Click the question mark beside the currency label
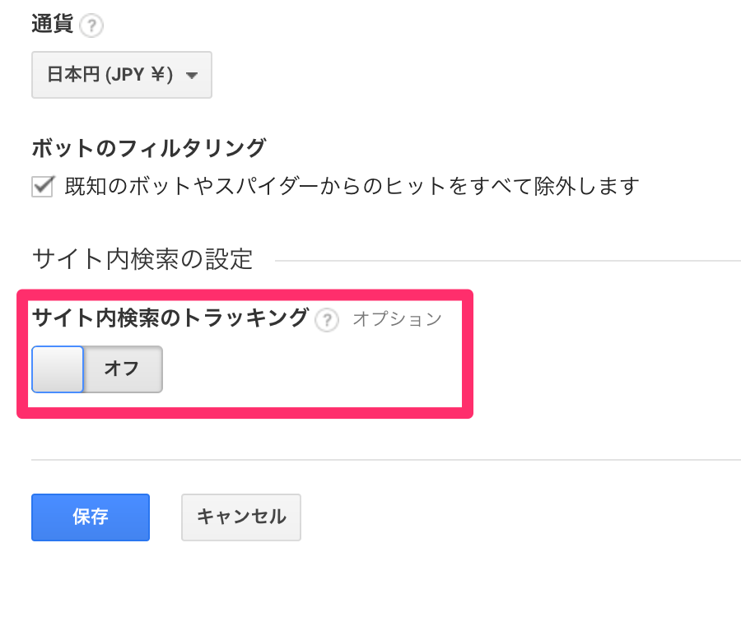Image resolution: width=741 pixels, height=617 pixels. point(93,25)
